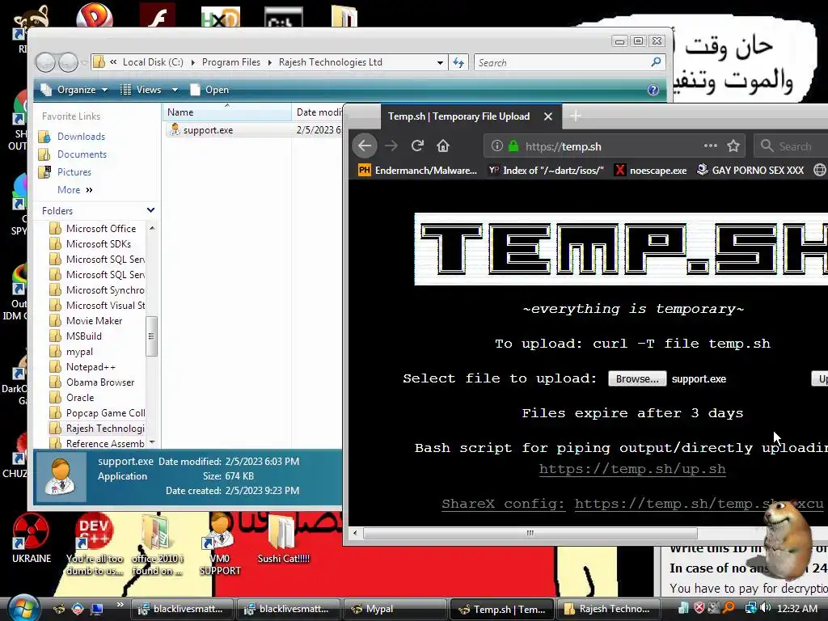
Task: Select Program Files in the breadcrumb
Action: (x=230, y=62)
